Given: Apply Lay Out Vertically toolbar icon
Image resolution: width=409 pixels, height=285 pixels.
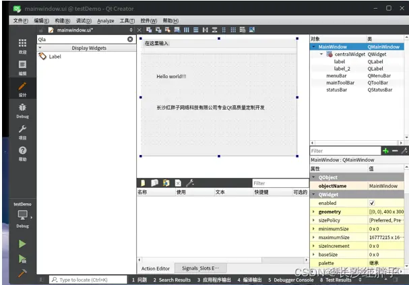Looking at the screenshot, I should [x=196, y=30].
